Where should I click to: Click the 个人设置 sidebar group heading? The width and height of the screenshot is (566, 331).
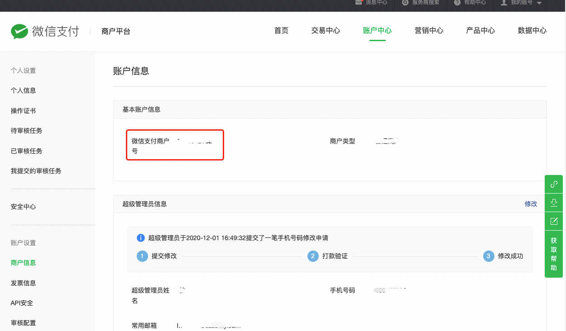(24, 71)
